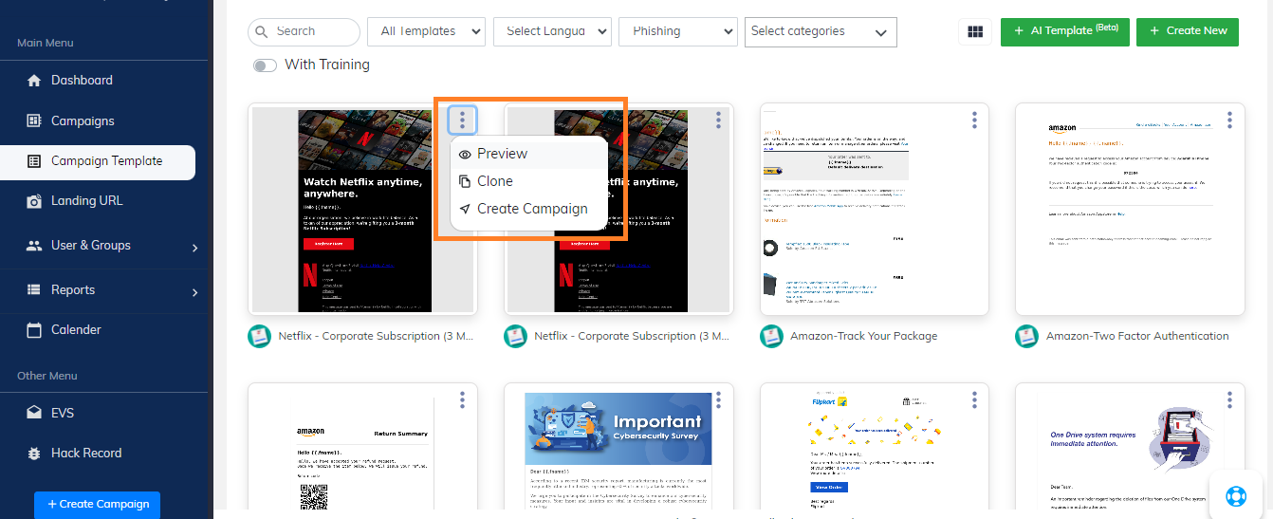The height and width of the screenshot is (519, 1273).
Task: Click the Hack Record bug icon
Action: pyautogui.click(x=34, y=454)
